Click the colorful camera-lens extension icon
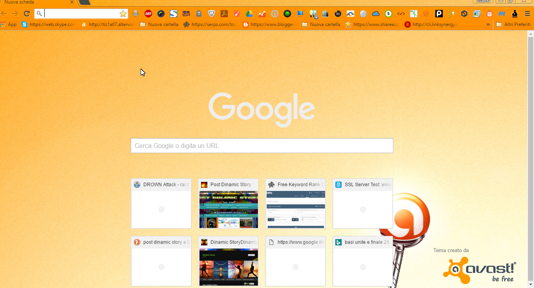This screenshot has width=534, height=288. point(161,14)
